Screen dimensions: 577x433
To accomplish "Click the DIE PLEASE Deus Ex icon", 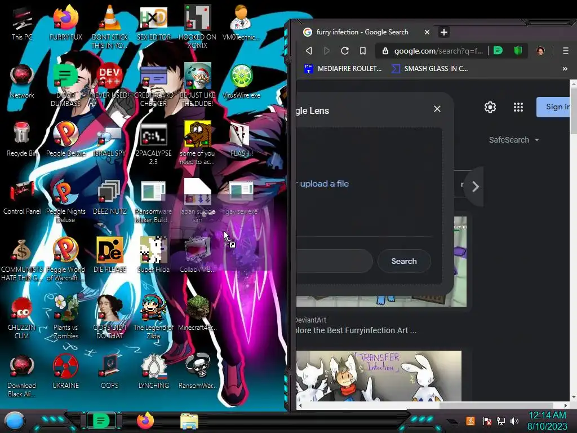I will click(110, 256).
